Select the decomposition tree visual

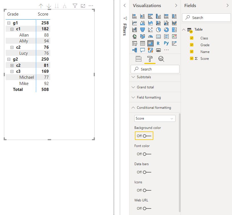[x=135, y=50]
